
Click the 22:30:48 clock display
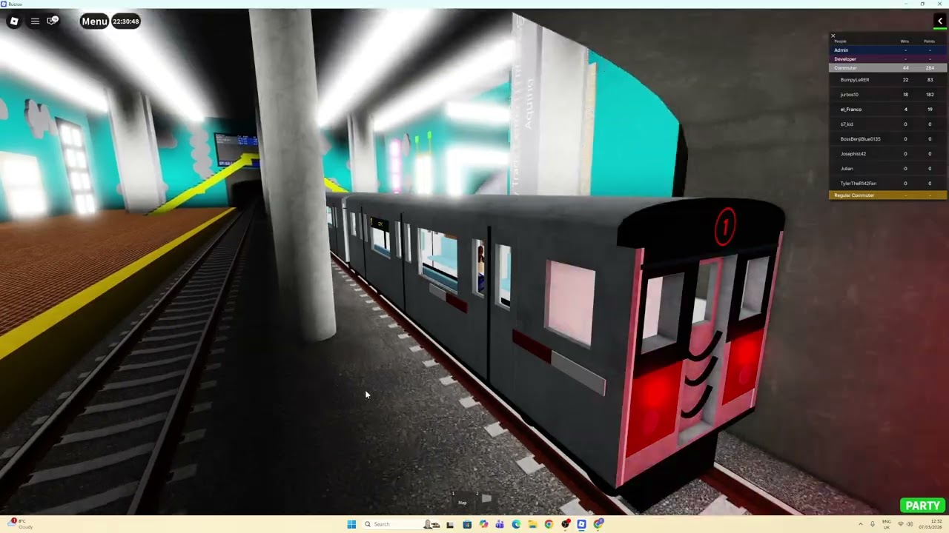point(126,21)
